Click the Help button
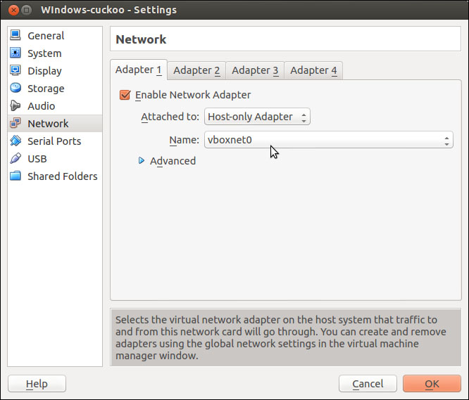 [x=37, y=384]
